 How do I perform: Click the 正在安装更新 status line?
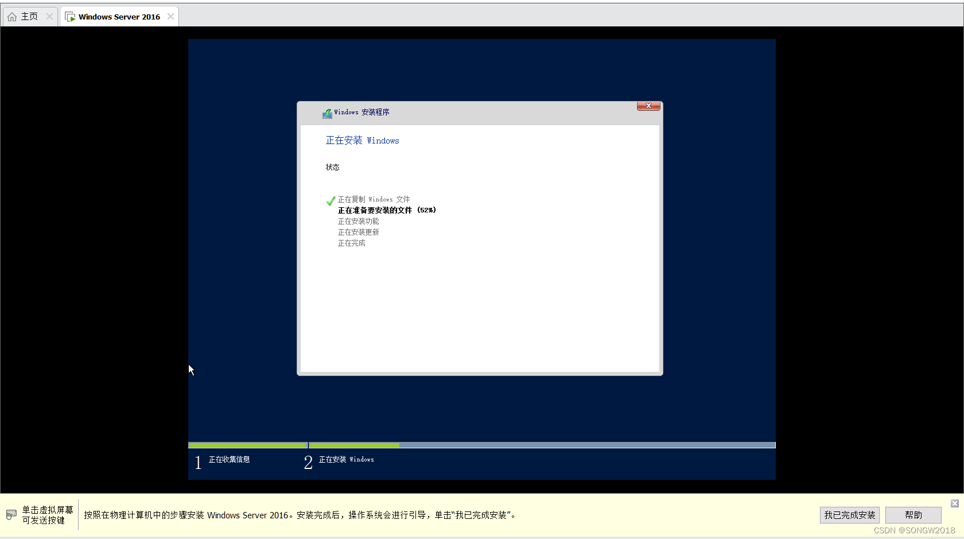click(358, 232)
